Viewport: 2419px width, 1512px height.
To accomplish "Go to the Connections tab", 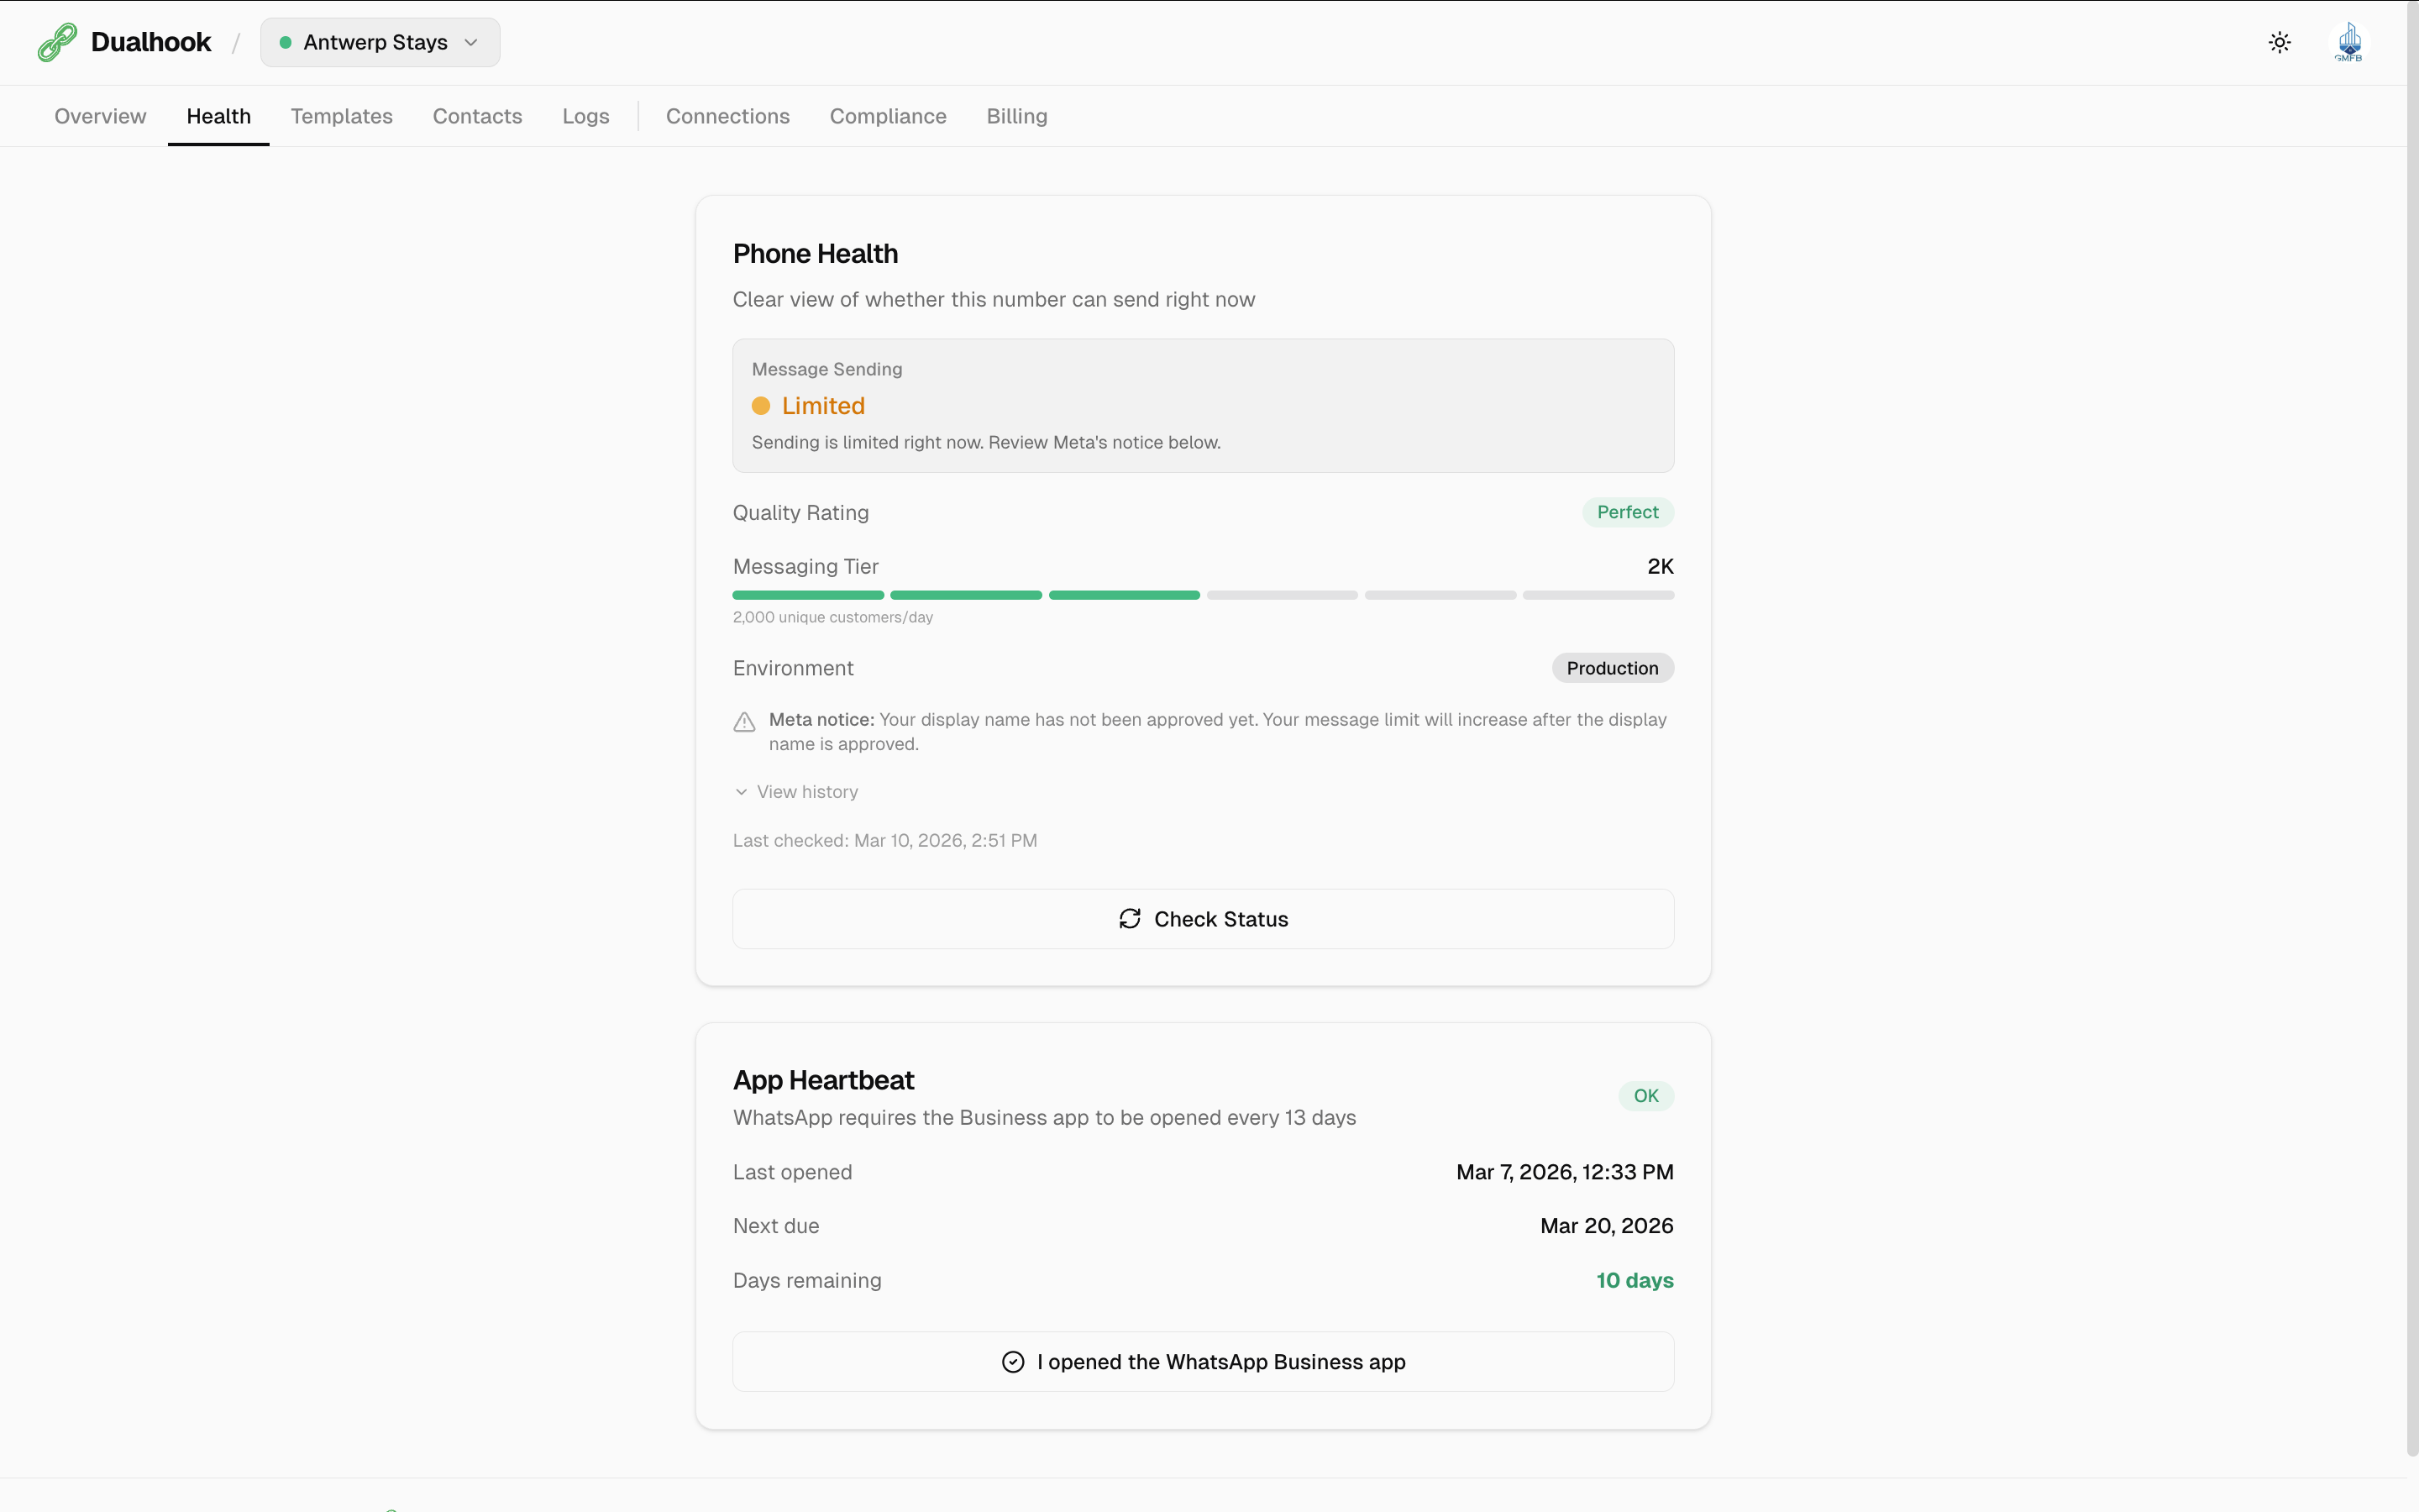I will pyautogui.click(x=727, y=116).
